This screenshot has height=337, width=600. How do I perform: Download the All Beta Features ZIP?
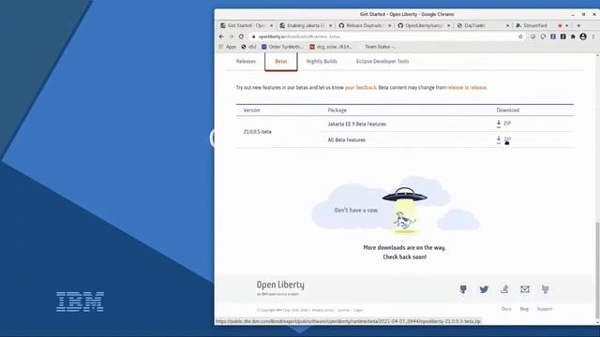(503, 139)
